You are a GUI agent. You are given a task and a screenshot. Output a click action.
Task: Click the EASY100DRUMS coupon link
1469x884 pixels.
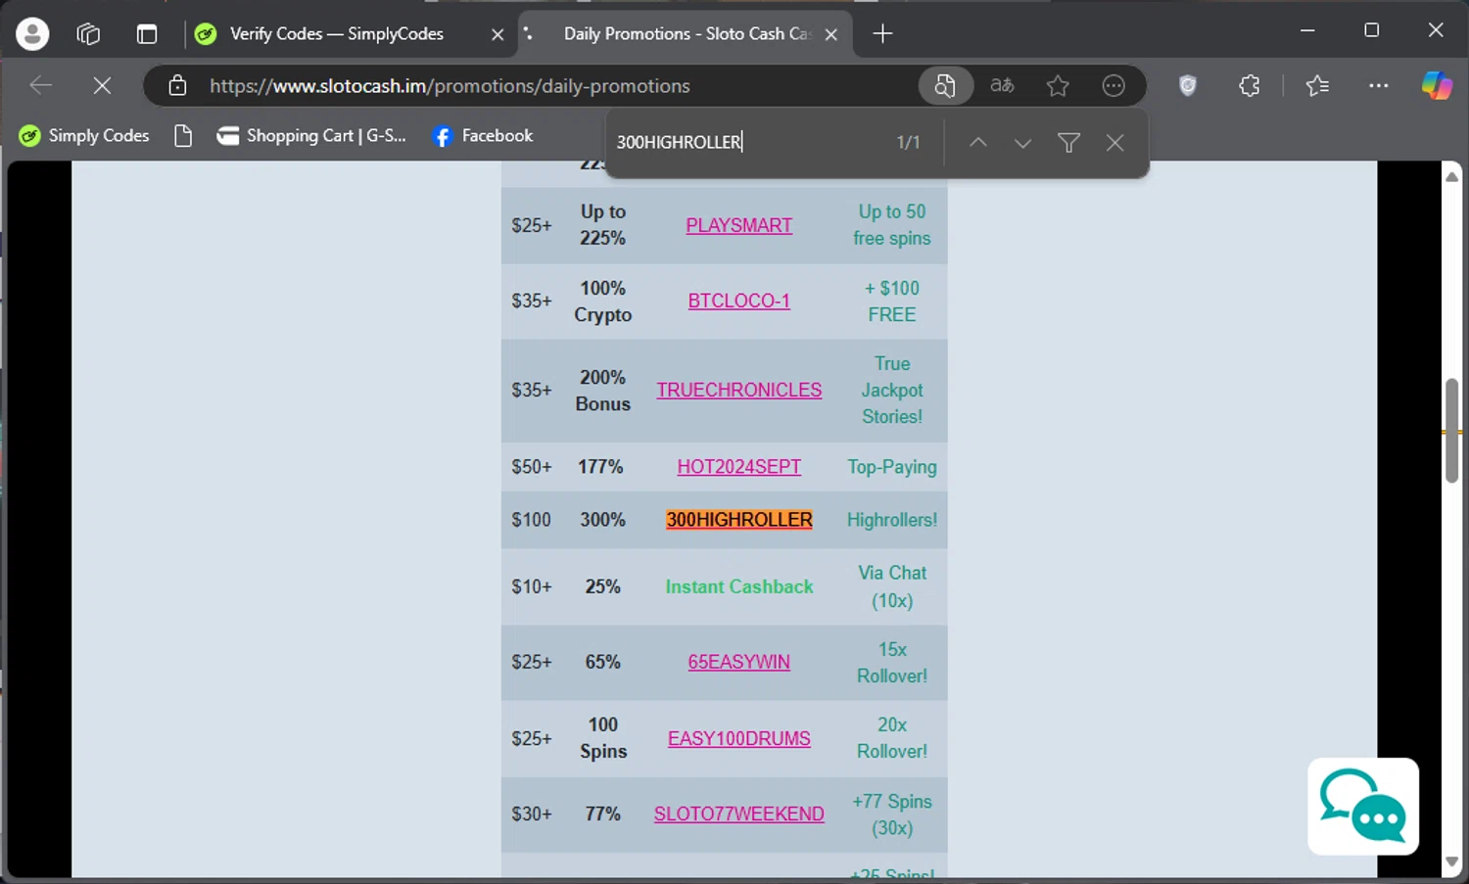click(739, 739)
